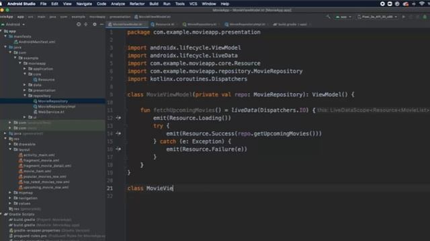
Task: Click the Select Opened File target icon
Action: [79, 24]
